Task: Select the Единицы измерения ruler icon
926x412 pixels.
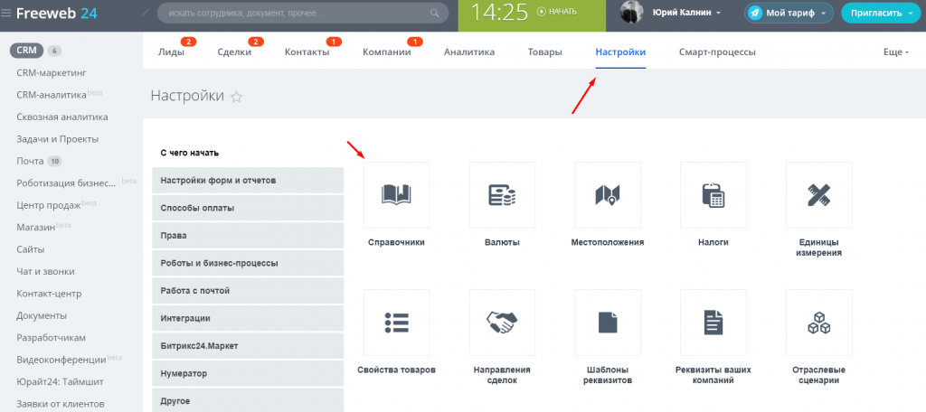Action: coord(819,194)
